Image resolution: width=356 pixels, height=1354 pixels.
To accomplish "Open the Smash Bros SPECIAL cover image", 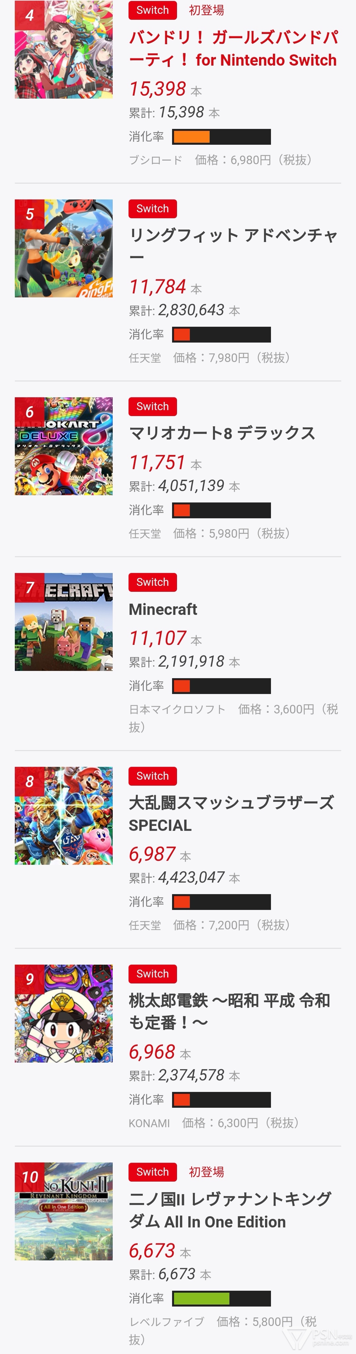I will [64, 815].
